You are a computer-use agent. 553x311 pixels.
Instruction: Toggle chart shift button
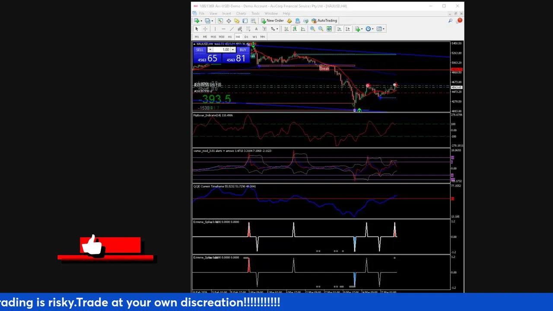click(x=347, y=29)
